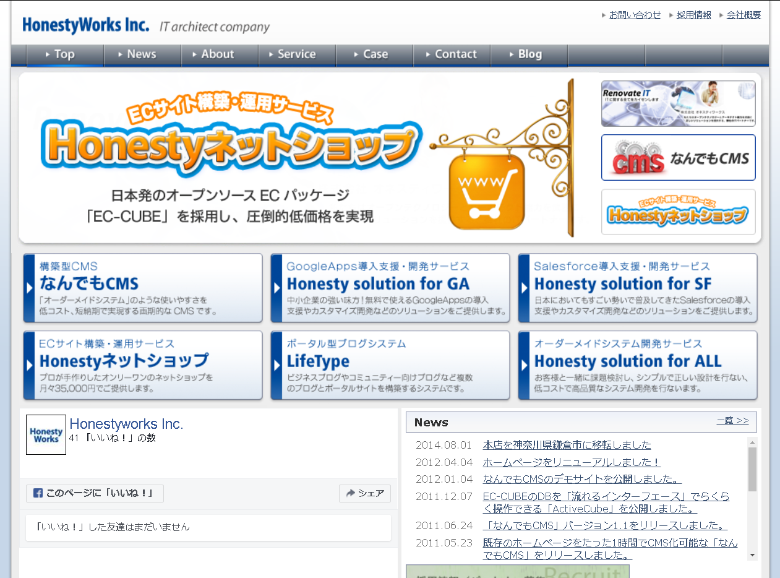Click the share arrow icon

351,493
